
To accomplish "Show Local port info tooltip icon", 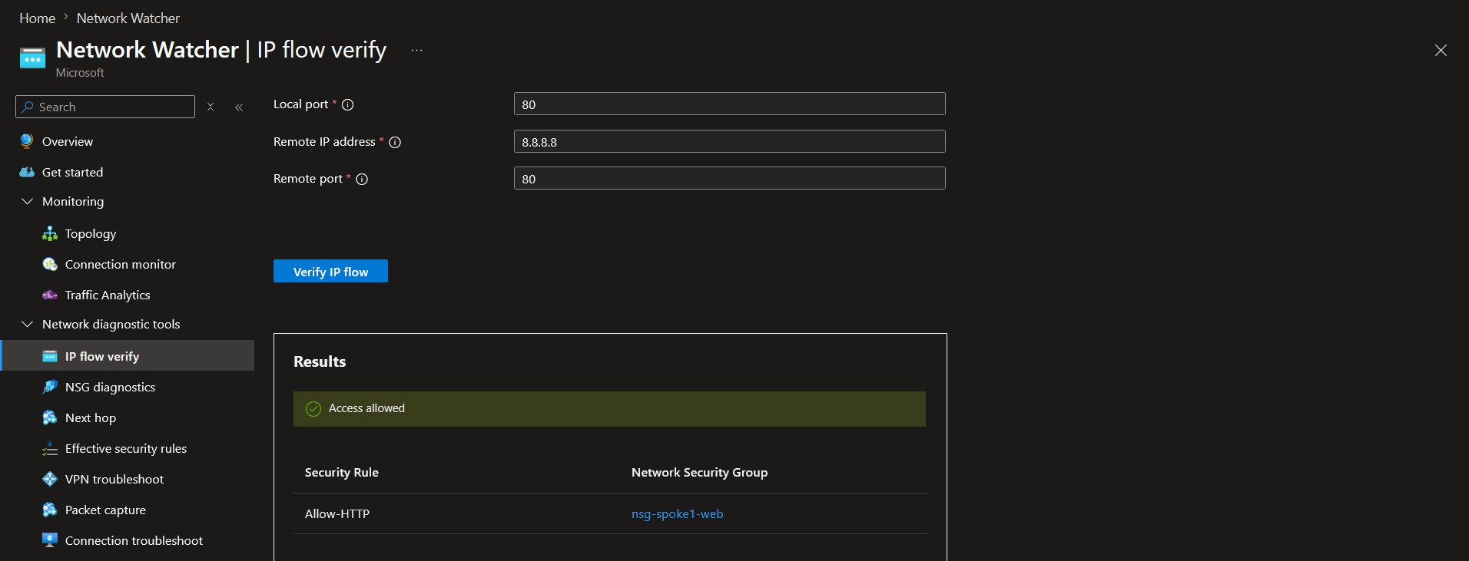I will coord(347,104).
